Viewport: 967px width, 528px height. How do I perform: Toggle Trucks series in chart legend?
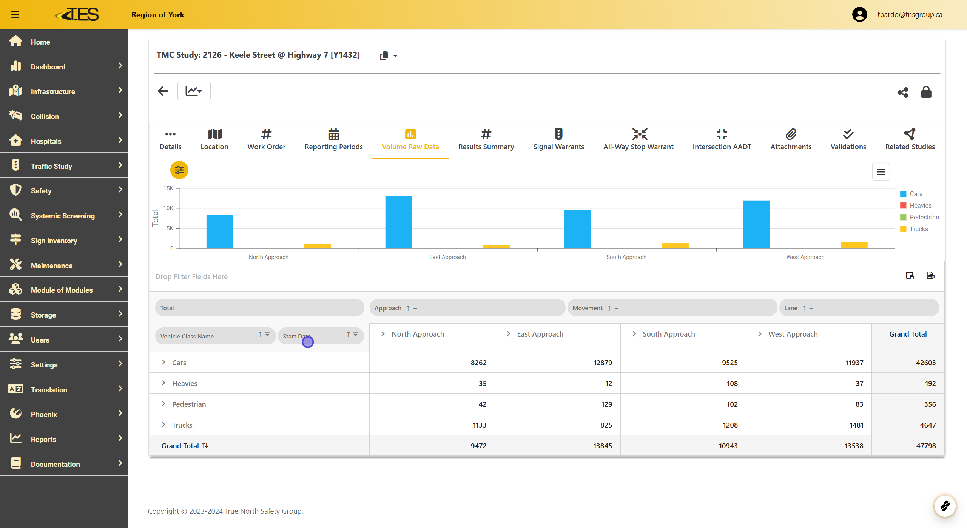[918, 229]
